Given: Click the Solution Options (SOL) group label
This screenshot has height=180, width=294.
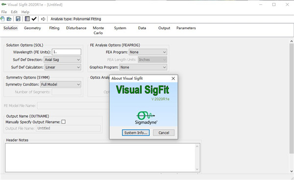Looking at the screenshot, I should point(24,45).
